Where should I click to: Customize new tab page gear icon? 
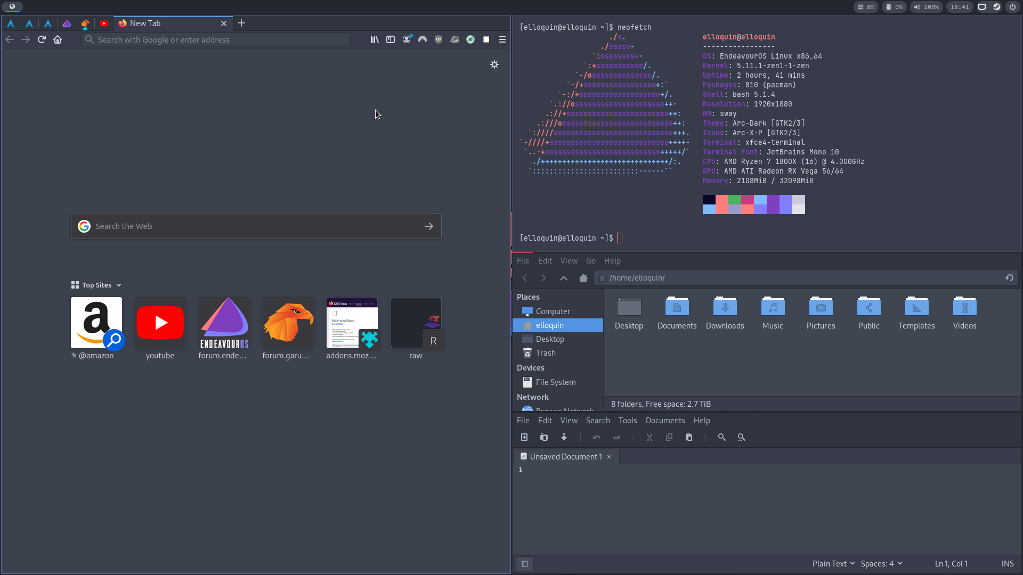coord(494,64)
